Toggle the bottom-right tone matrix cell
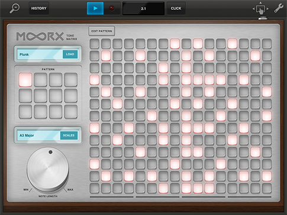The image size is (287, 215). [267, 188]
